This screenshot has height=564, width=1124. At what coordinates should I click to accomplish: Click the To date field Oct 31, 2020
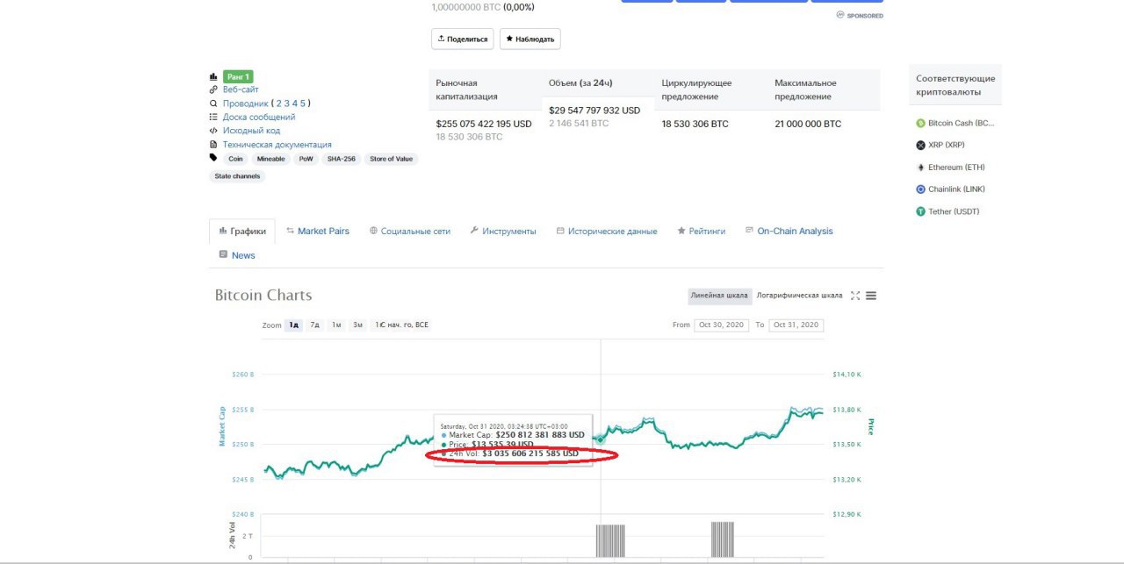pos(796,325)
